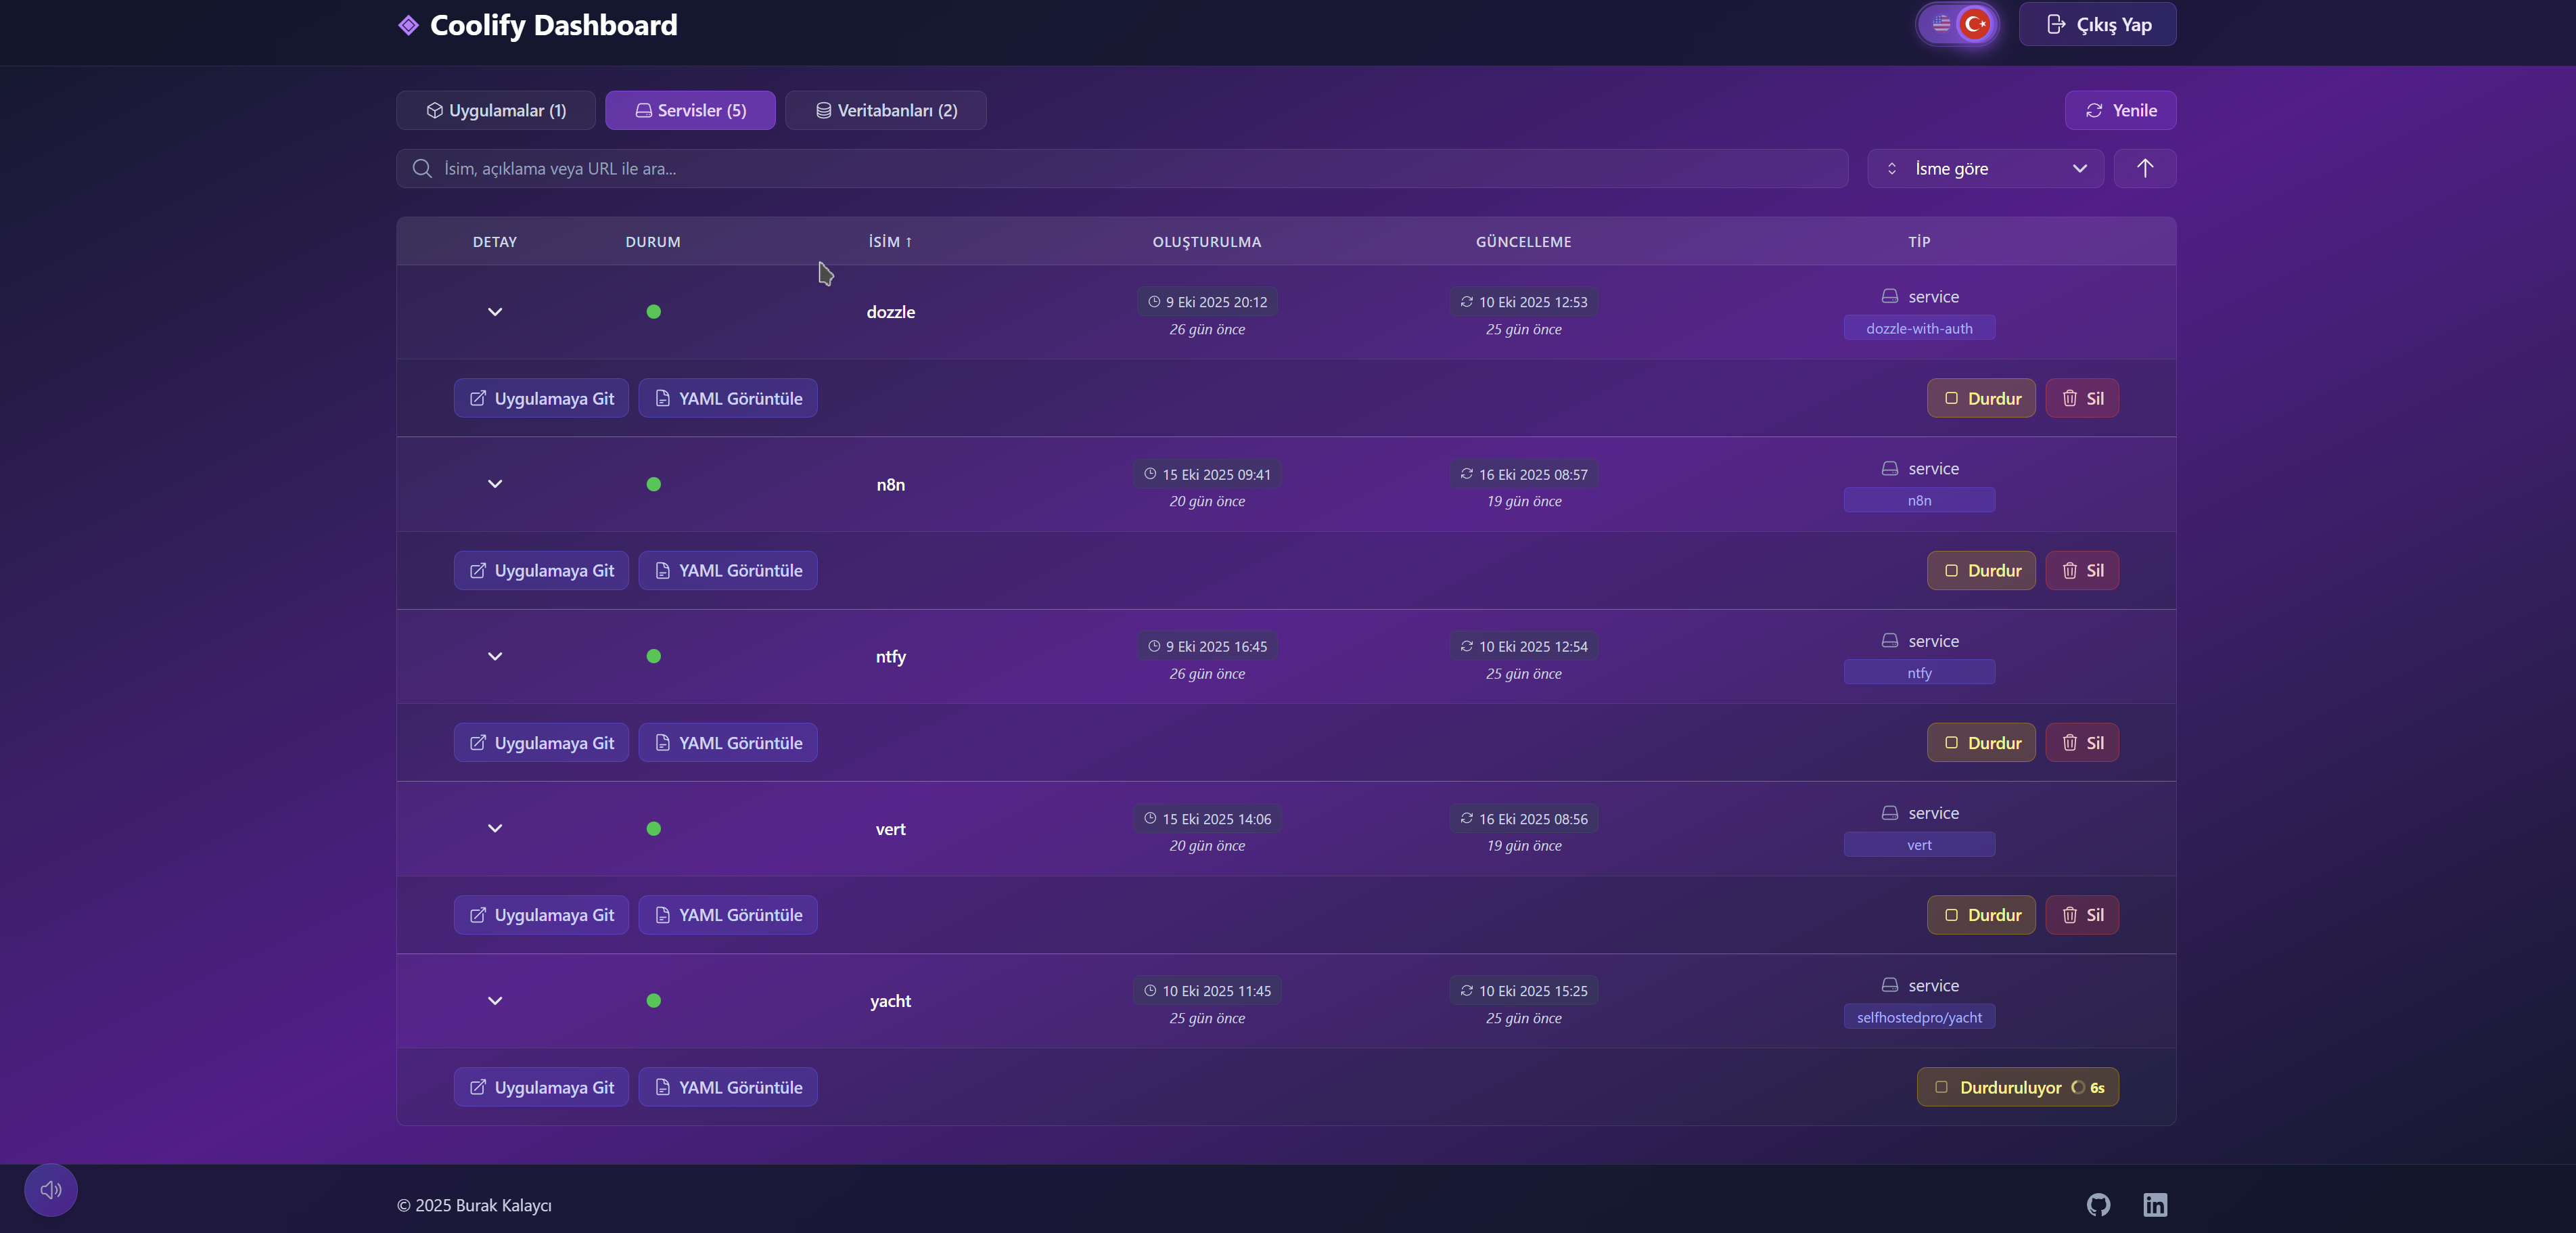
Task: Click the Coolify diamond logo icon
Action: 408,25
